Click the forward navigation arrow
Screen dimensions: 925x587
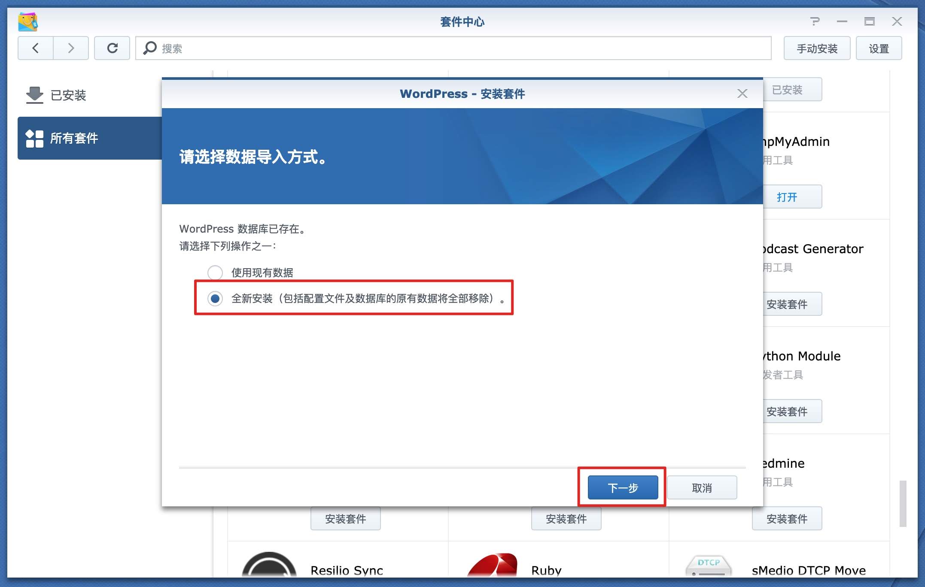click(x=71, y=48)
